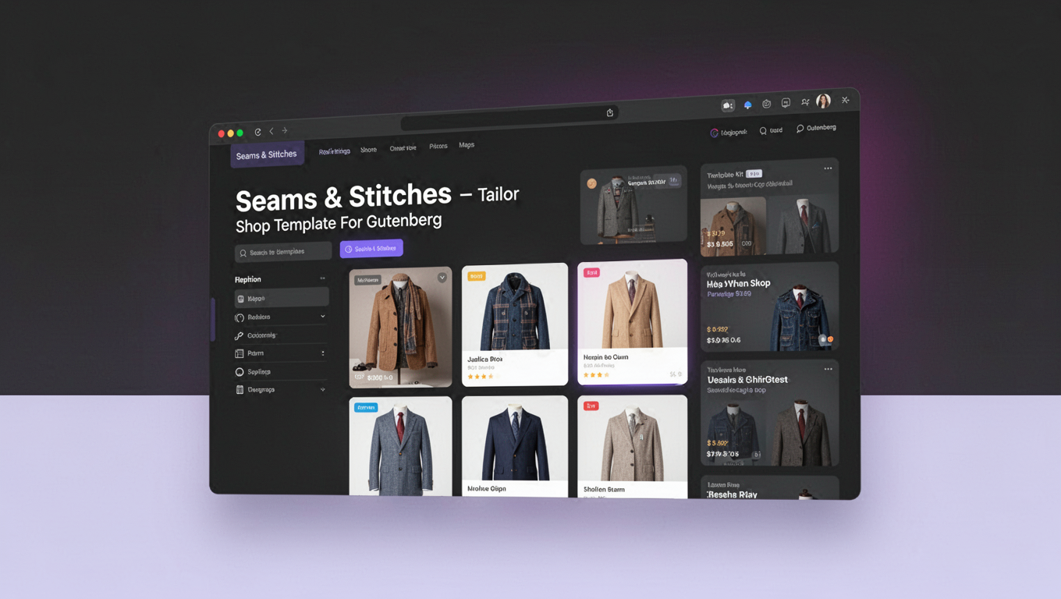Open the featured grey tweed jacket card

pos(633,205)
